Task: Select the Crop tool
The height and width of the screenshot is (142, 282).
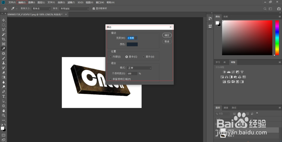Action: 3,39
